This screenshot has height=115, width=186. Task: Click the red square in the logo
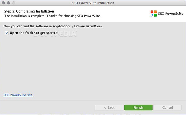tap(152, 12)
